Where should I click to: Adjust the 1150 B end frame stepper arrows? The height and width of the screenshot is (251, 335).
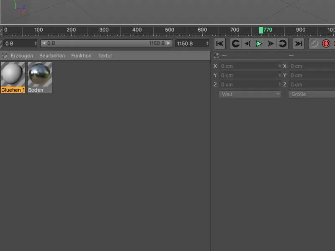207,44
